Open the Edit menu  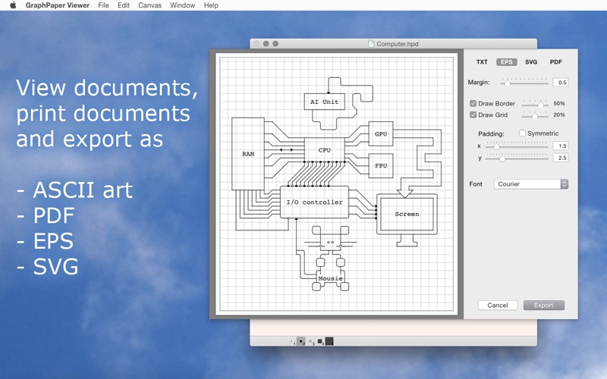coord(124,5)
